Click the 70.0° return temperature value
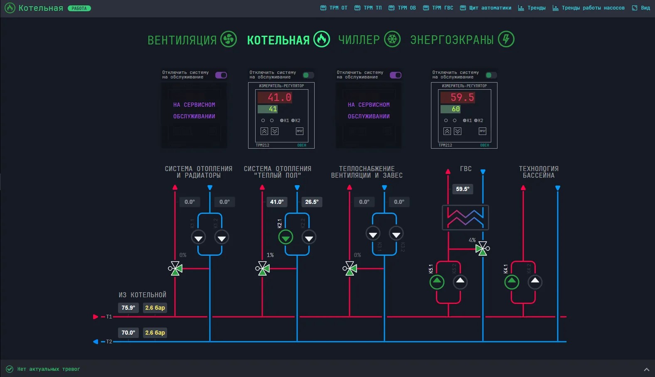Viewport: 655px width, 377px height. tap(128, 333)
